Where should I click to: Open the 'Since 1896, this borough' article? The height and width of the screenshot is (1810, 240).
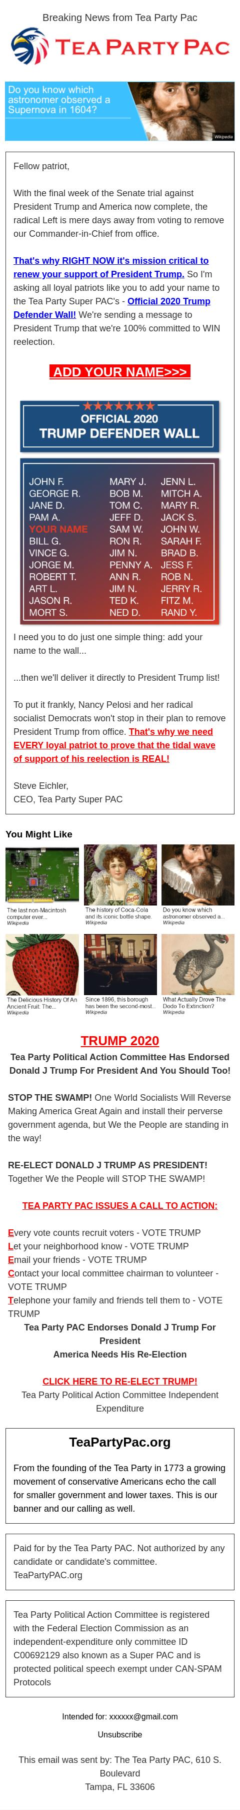click(x=120, y=975)
